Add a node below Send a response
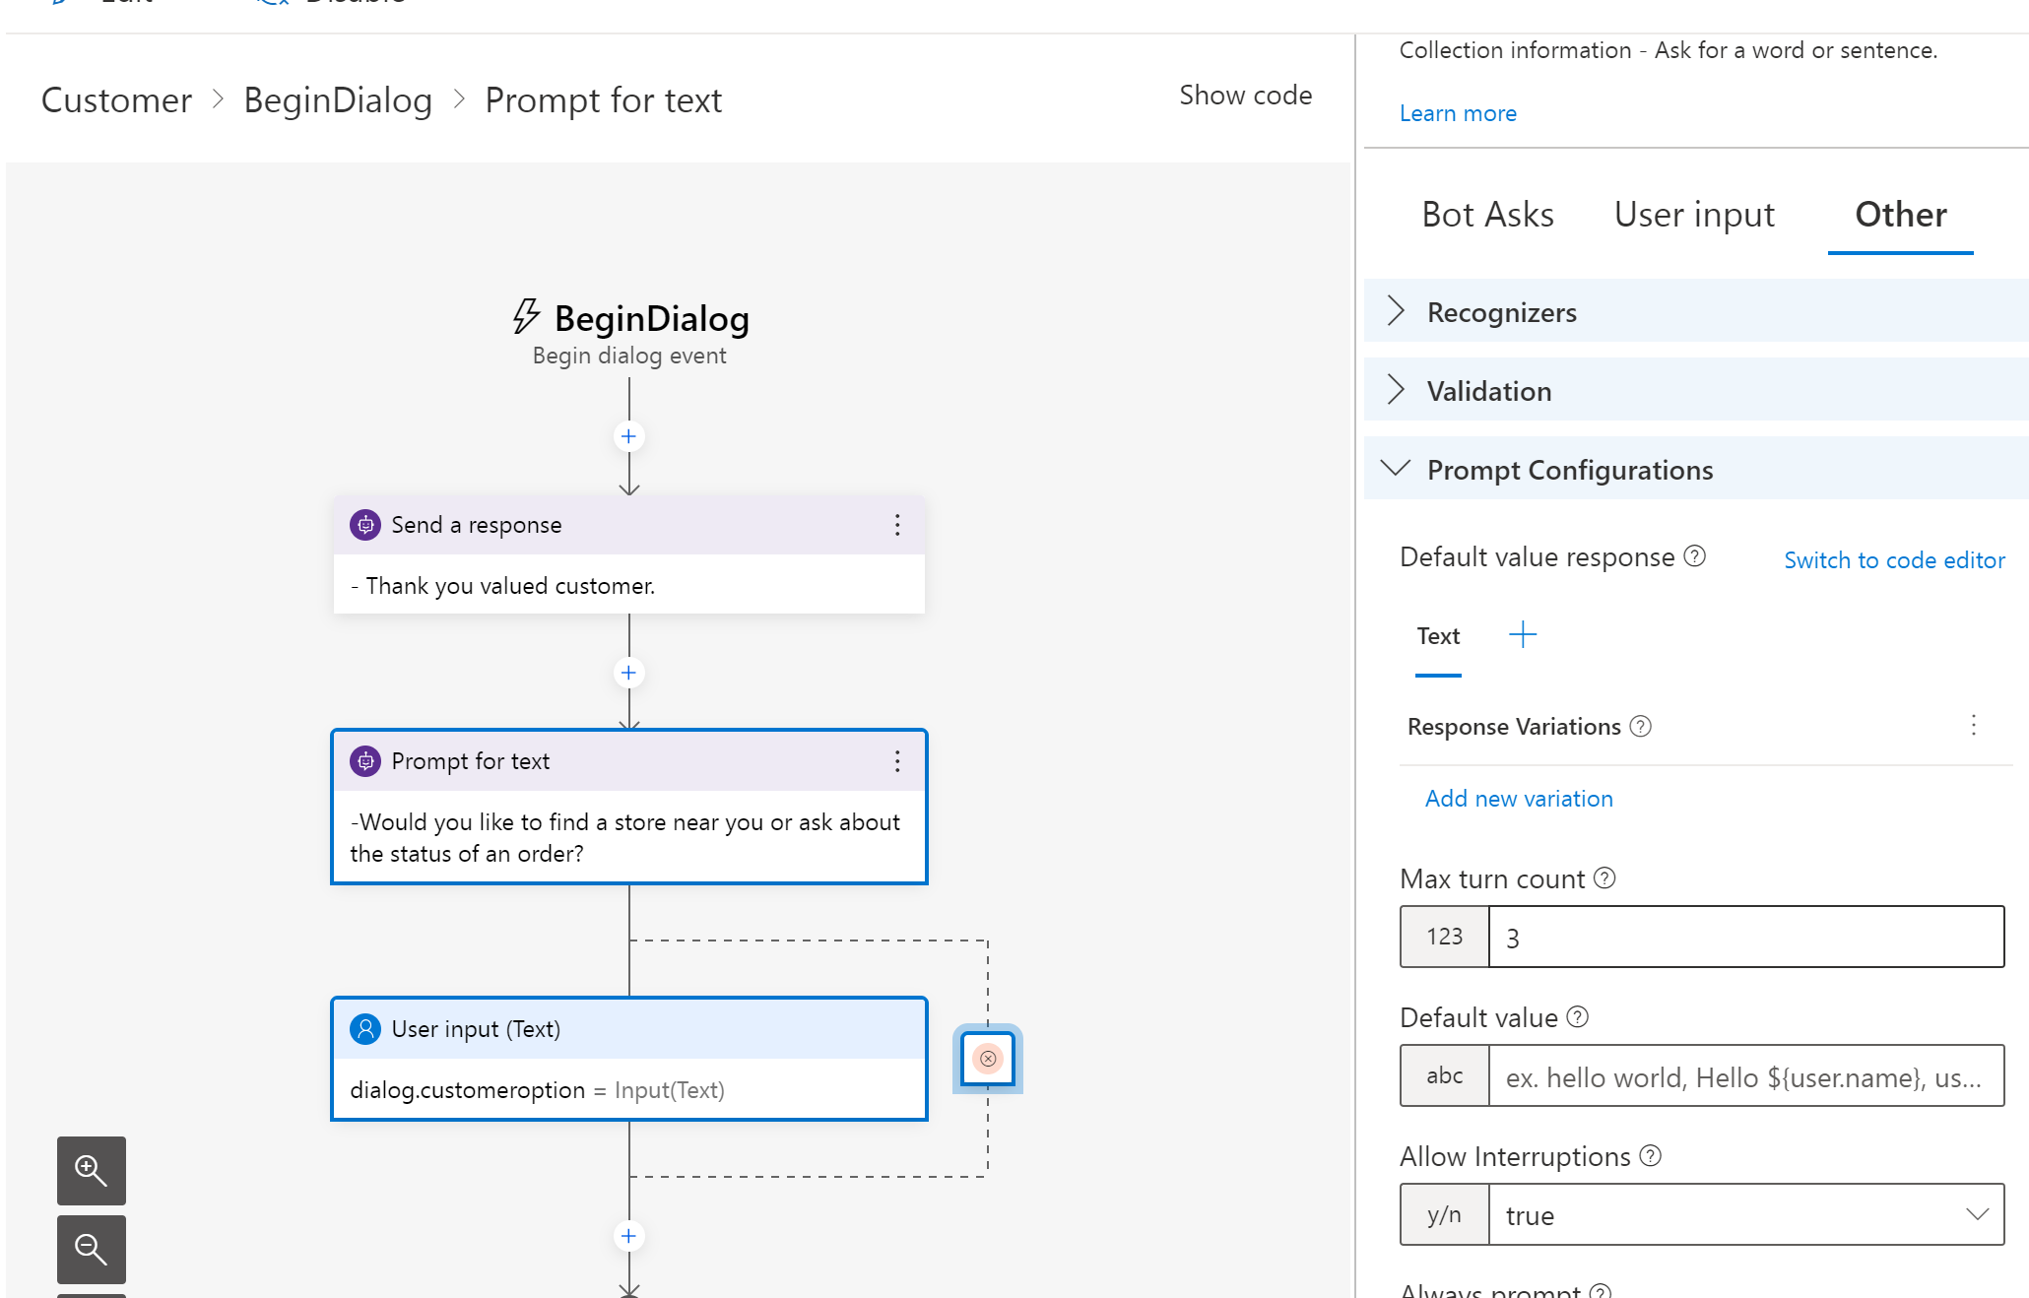The height and width of the screenshot is (1298, 2029). click(628, 672)
